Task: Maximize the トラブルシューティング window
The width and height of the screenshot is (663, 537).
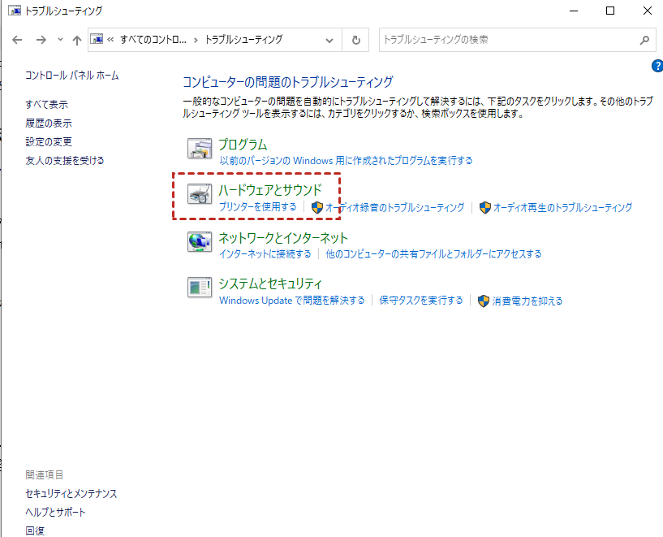Action: click(610, 11)
